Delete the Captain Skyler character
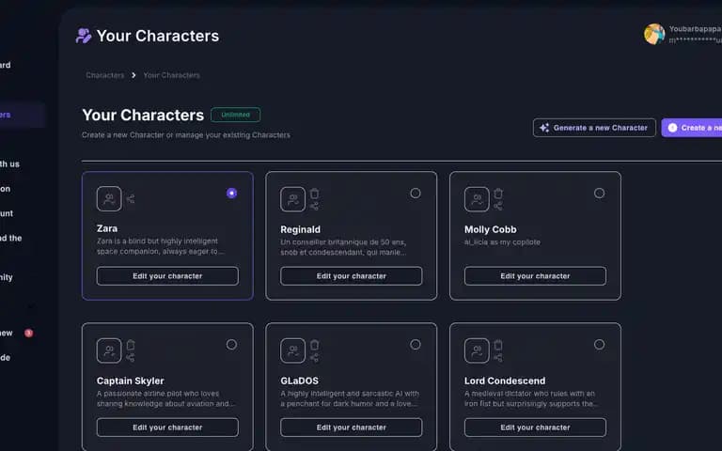This screenshot has width=722, height=451. tap(131, 345)
